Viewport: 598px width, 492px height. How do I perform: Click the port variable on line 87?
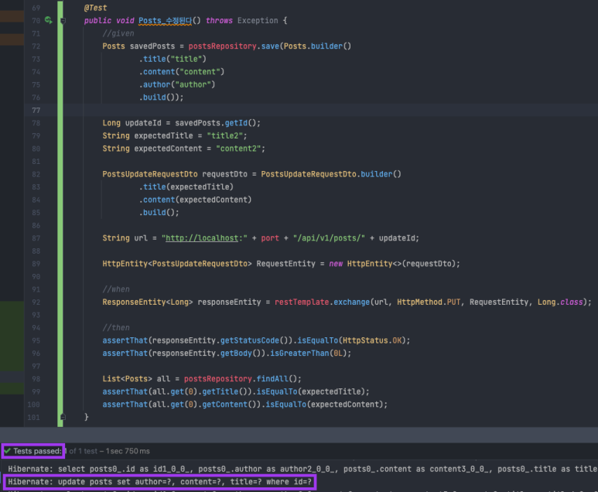270,238
